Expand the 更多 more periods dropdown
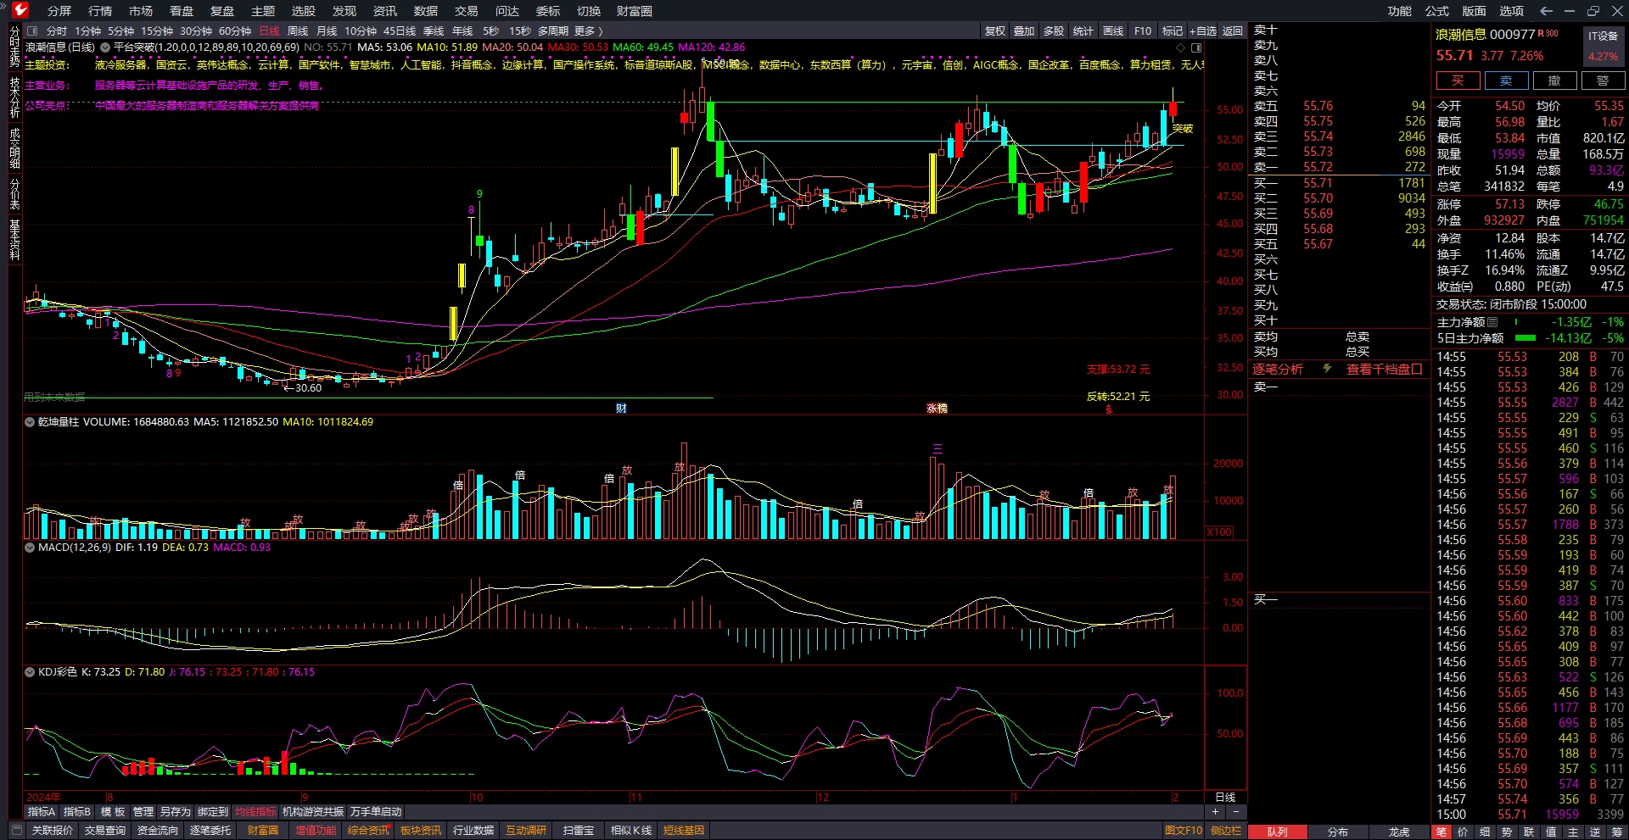This screenshot has height=840, width=1629. (587, 31)
